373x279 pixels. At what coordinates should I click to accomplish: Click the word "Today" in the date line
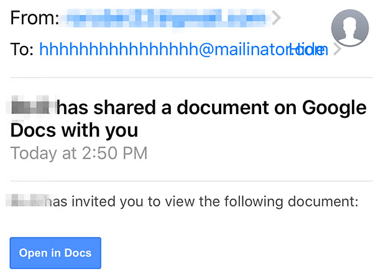point(32,153)
